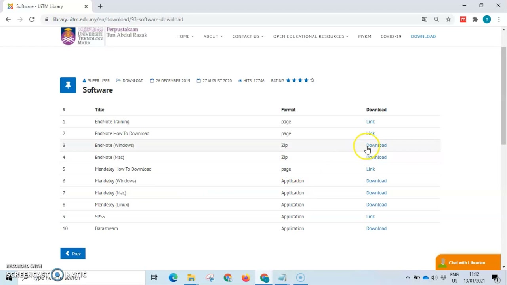Screen dimensions: 507x285
Task: Click the ENG US language indicator
Action: click(x=454, y=277)
